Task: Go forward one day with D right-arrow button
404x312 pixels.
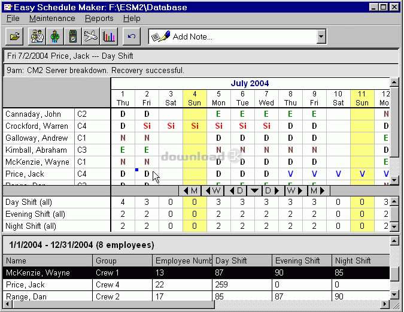Action: pos(273,191)
